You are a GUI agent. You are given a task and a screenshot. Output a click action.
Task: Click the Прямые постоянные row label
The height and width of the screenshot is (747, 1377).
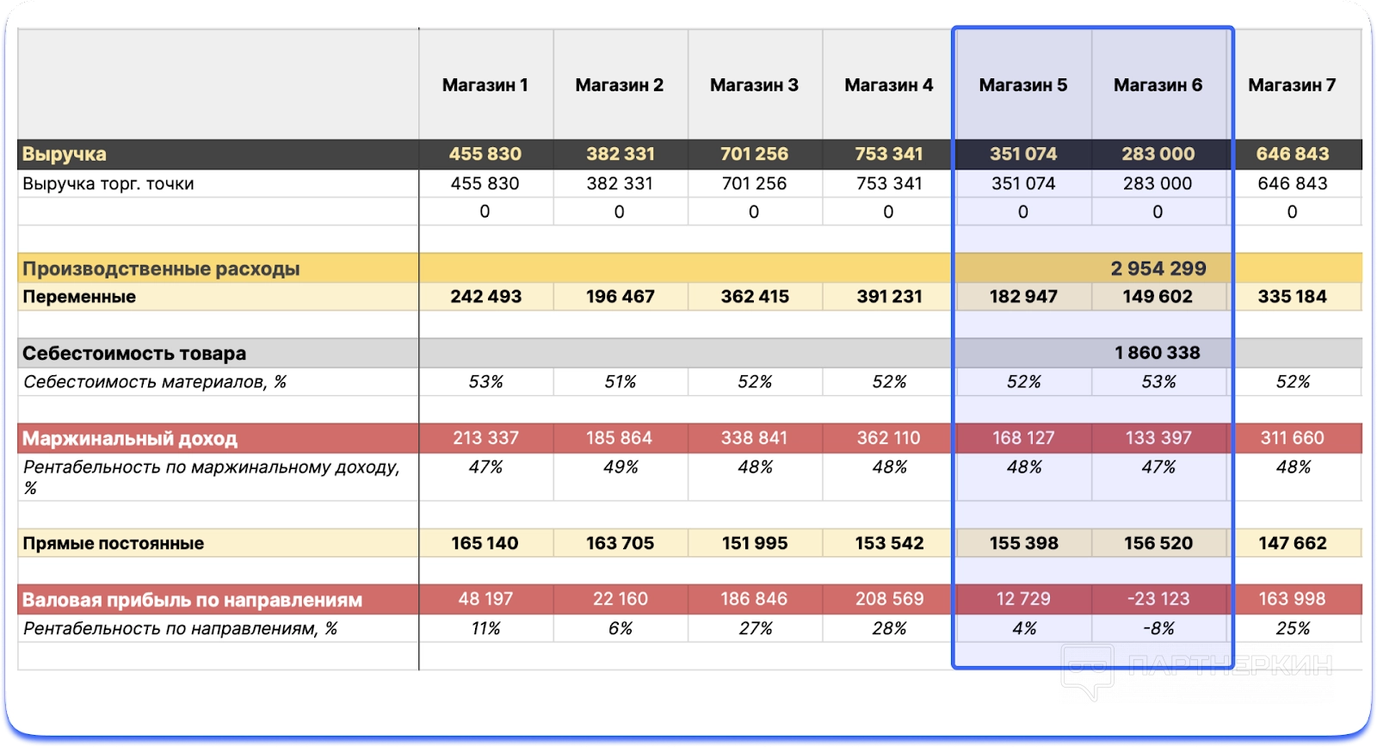coord(113,544)
